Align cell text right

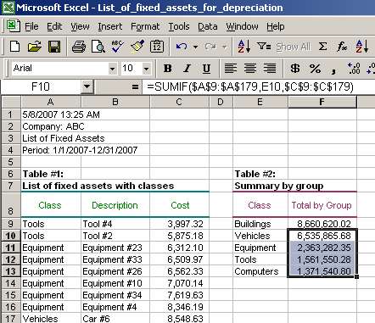[x=270, y=69]
